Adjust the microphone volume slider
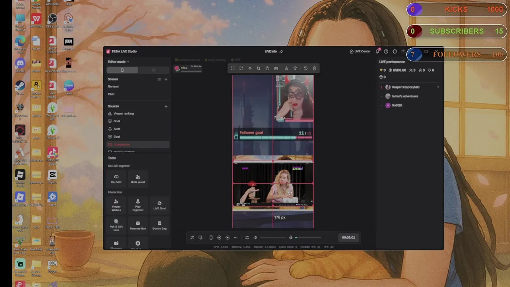Image resolution: width=510 pixels, height=287 pixels. pyautogui.click(x=308, y=238)
